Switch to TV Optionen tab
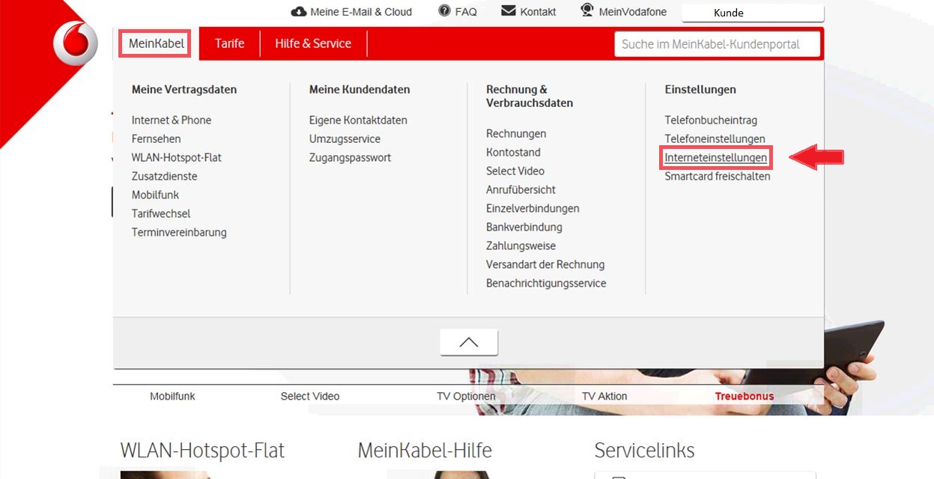This screenshot has height=479, width=934. click(466, 396)
